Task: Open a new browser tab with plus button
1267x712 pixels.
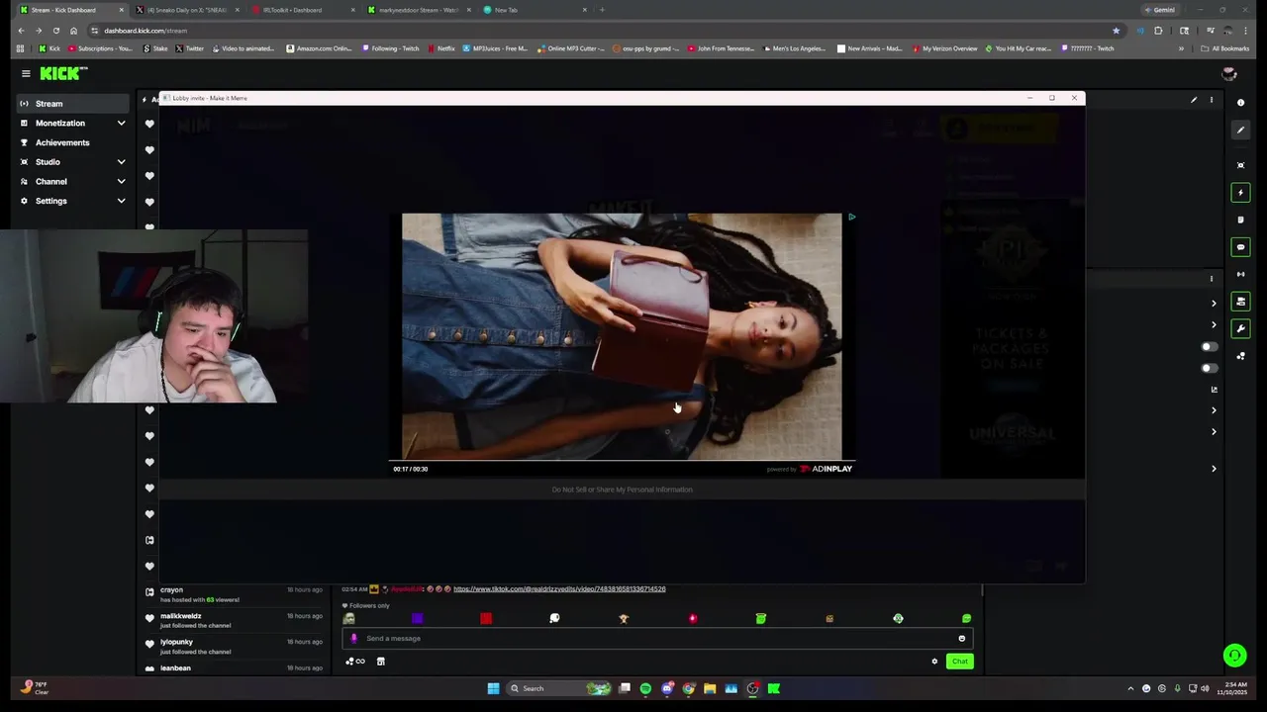Action: pos(602,10)
